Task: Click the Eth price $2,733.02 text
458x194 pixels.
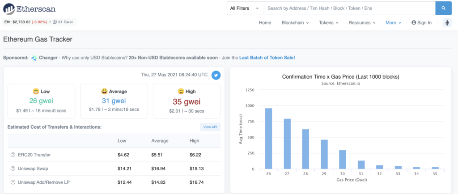Action: pos(17,22)
